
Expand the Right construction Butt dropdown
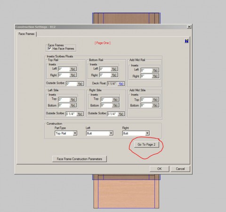136,133
